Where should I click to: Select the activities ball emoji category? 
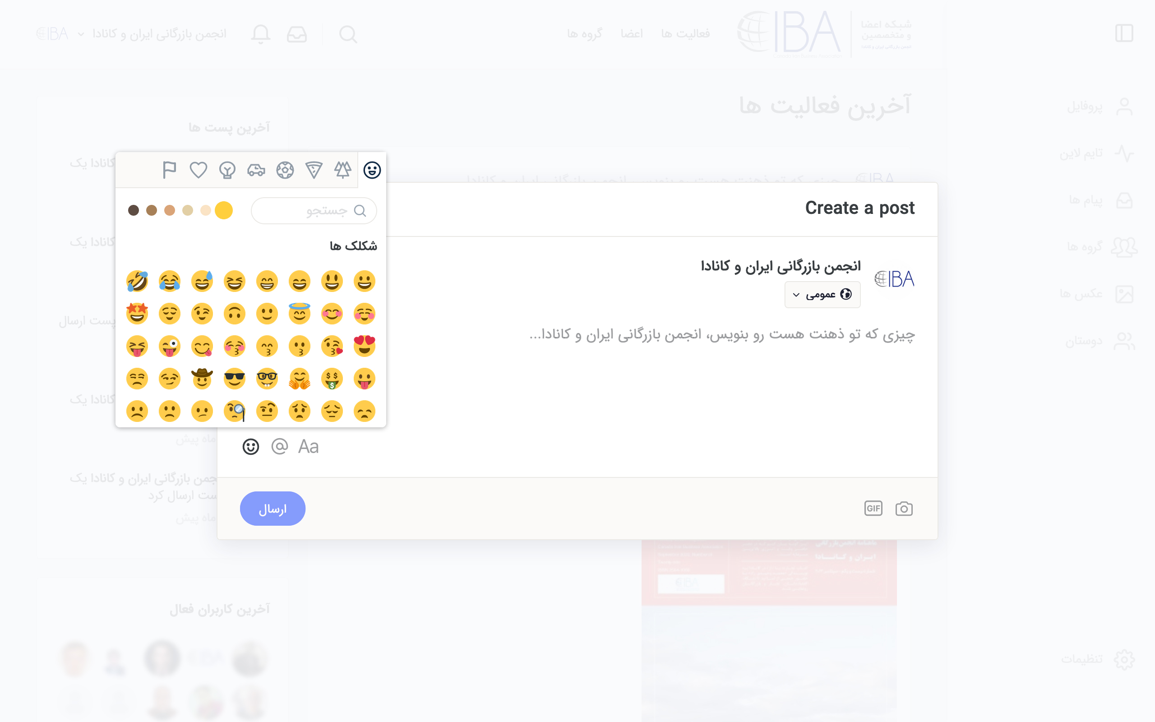point(285,170)
